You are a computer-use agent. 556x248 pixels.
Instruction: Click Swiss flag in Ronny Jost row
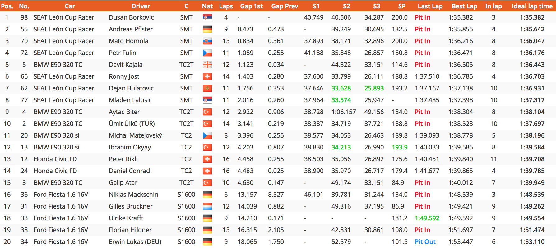point(207,76)
